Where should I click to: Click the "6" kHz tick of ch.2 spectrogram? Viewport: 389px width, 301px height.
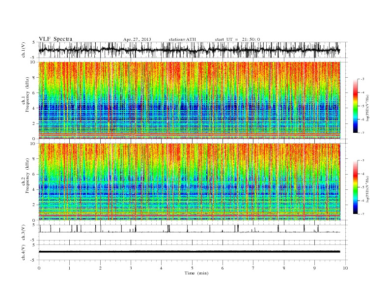pyautogui.click(x=34, y=174)
